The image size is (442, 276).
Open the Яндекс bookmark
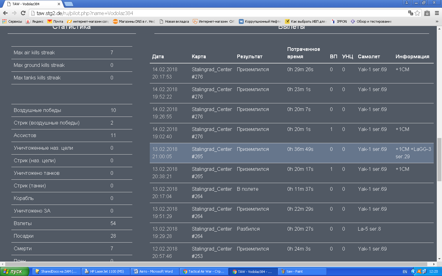(x=35, y=21)
